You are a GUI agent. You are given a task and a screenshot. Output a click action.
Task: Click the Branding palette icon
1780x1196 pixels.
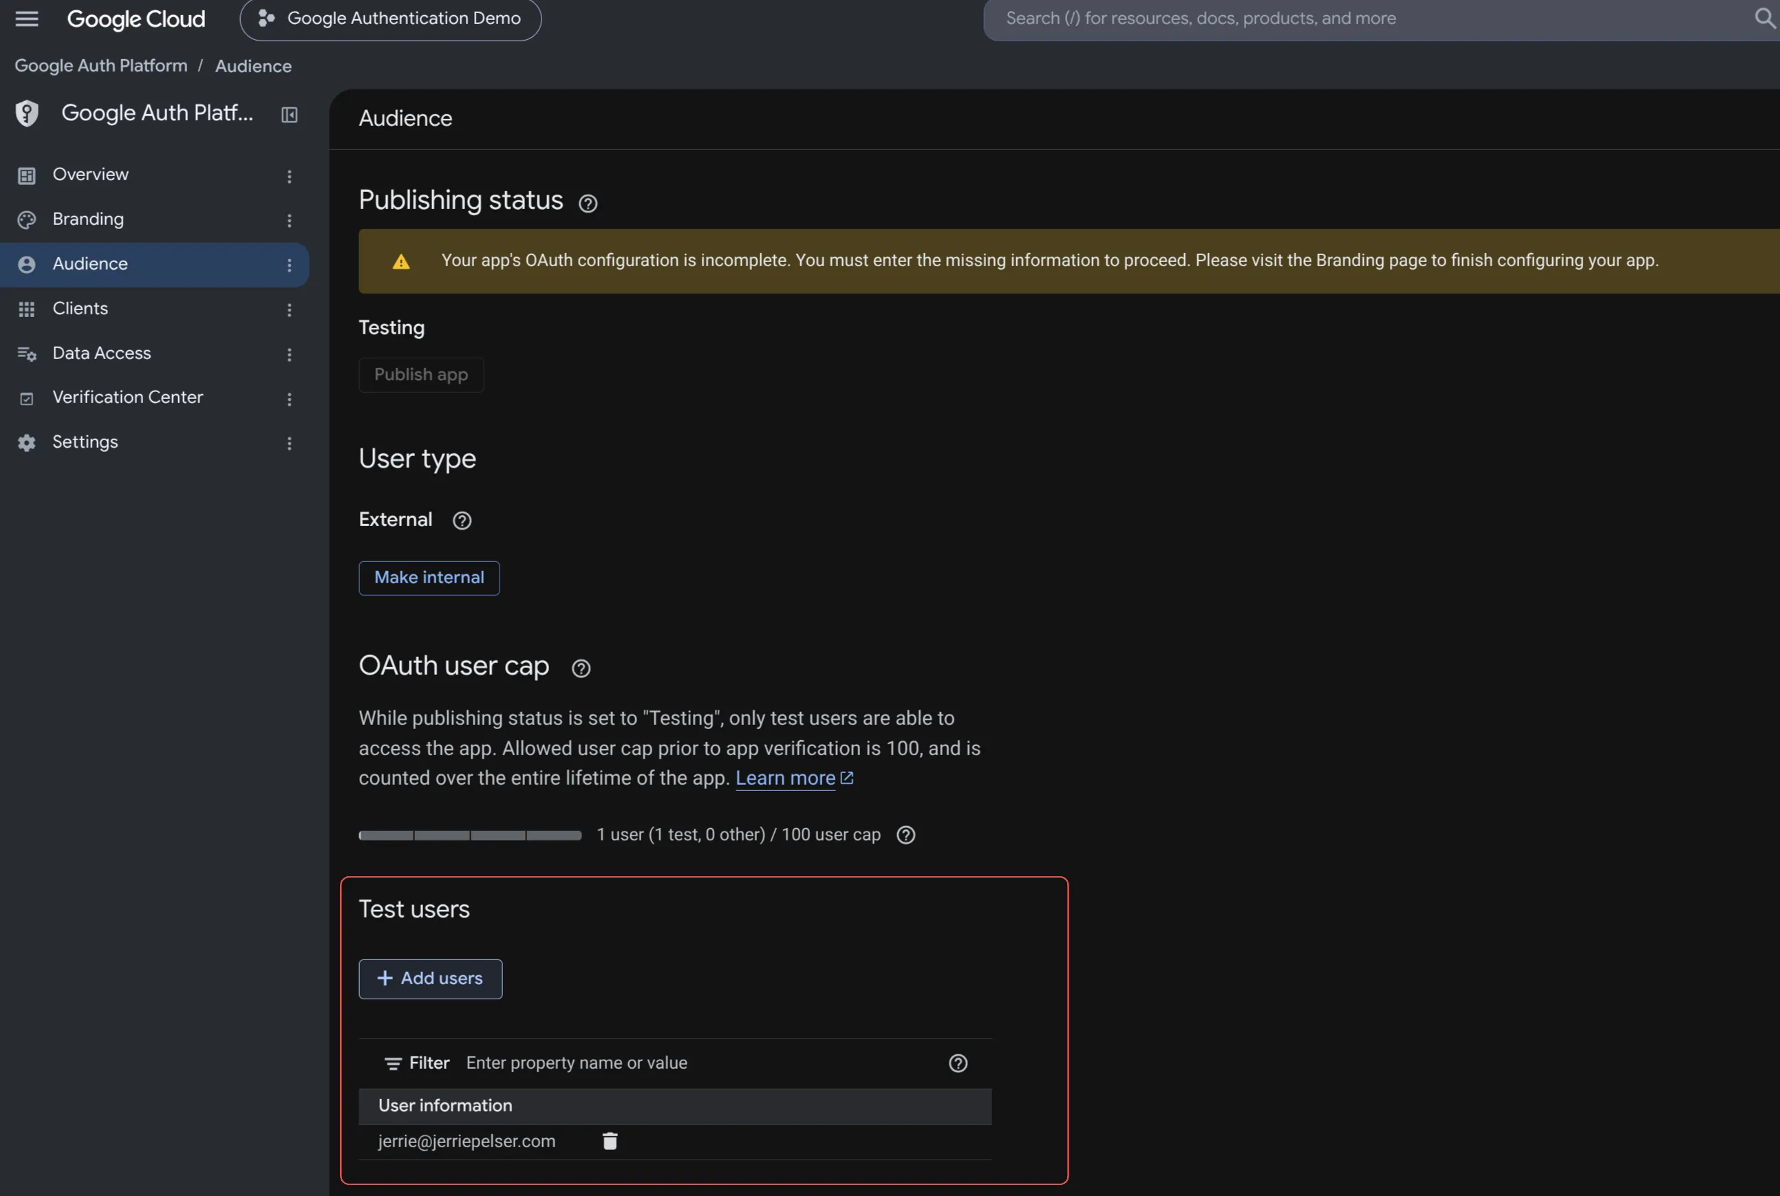[x=27, y=219]
